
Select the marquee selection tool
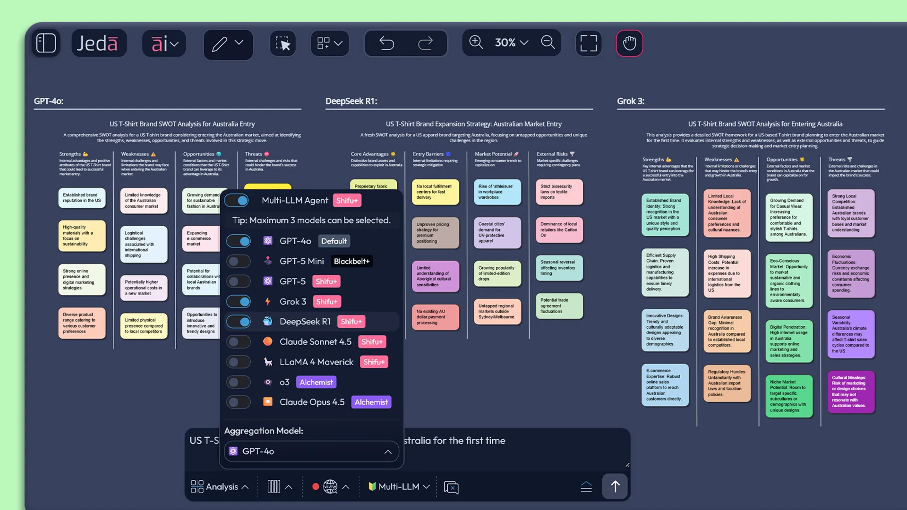coord(282,43)
